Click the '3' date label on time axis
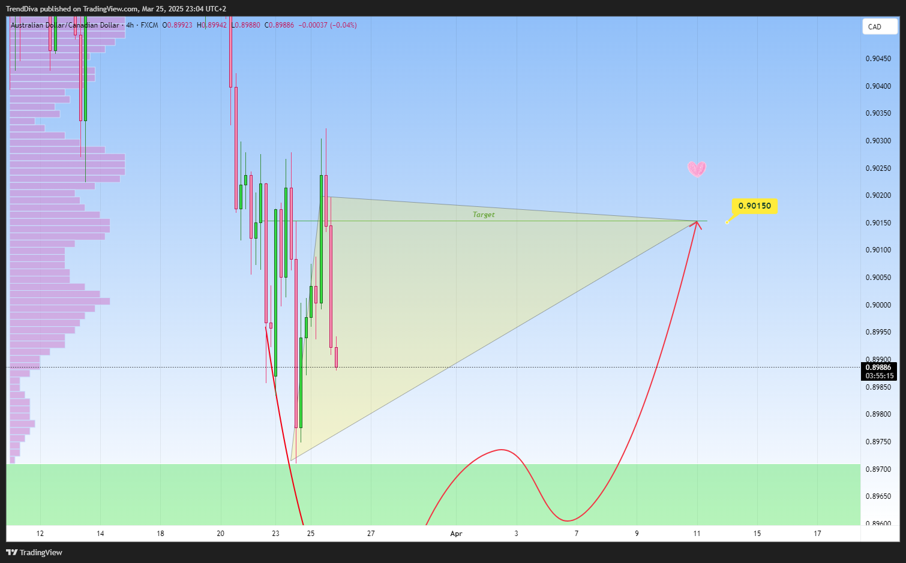The height and width of the screenshot is (563, 906). tap(516, 534)
